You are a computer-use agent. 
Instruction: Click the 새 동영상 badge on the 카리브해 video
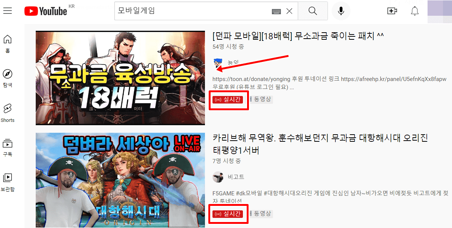click(x=261, y=213)
